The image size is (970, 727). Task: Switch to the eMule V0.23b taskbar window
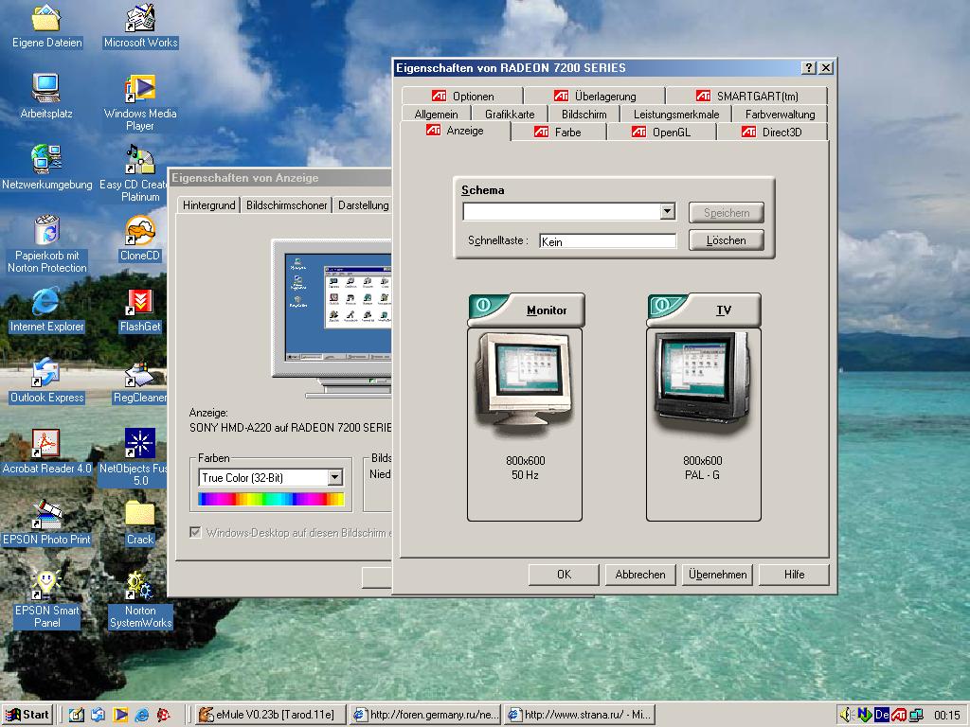269,715
